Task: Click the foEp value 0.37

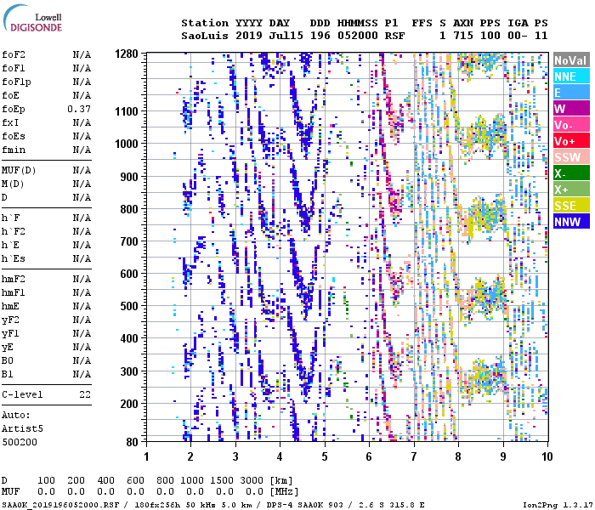Action: [x=79, y=109]
